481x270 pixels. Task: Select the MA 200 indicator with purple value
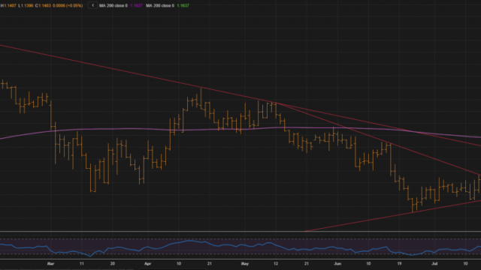(120, 5)
